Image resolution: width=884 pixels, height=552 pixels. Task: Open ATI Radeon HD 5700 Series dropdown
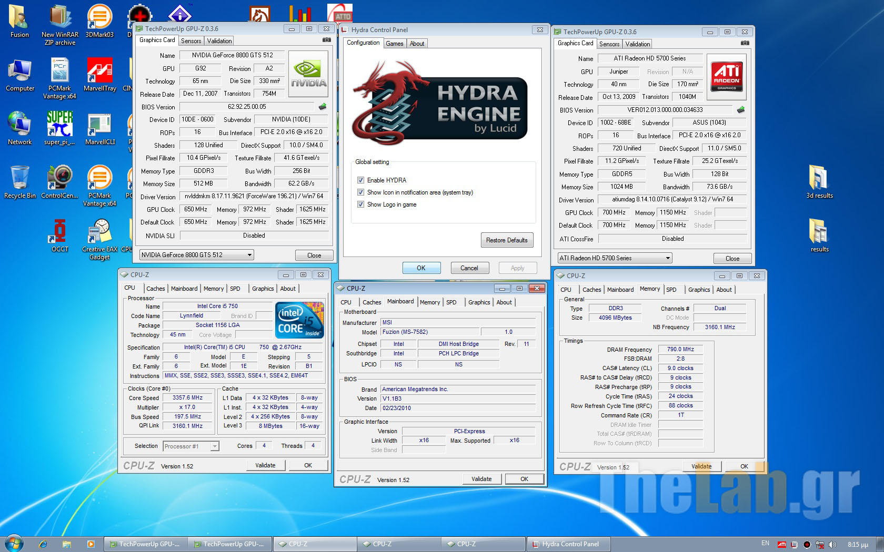coord(615,258)
